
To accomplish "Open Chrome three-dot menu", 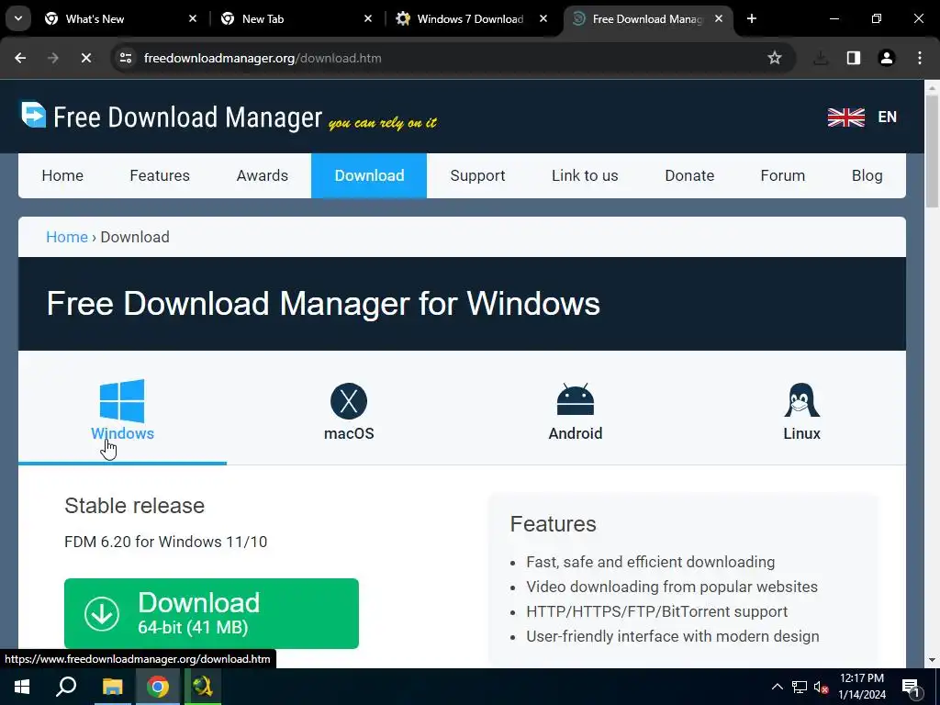I will tap(920, 58).
